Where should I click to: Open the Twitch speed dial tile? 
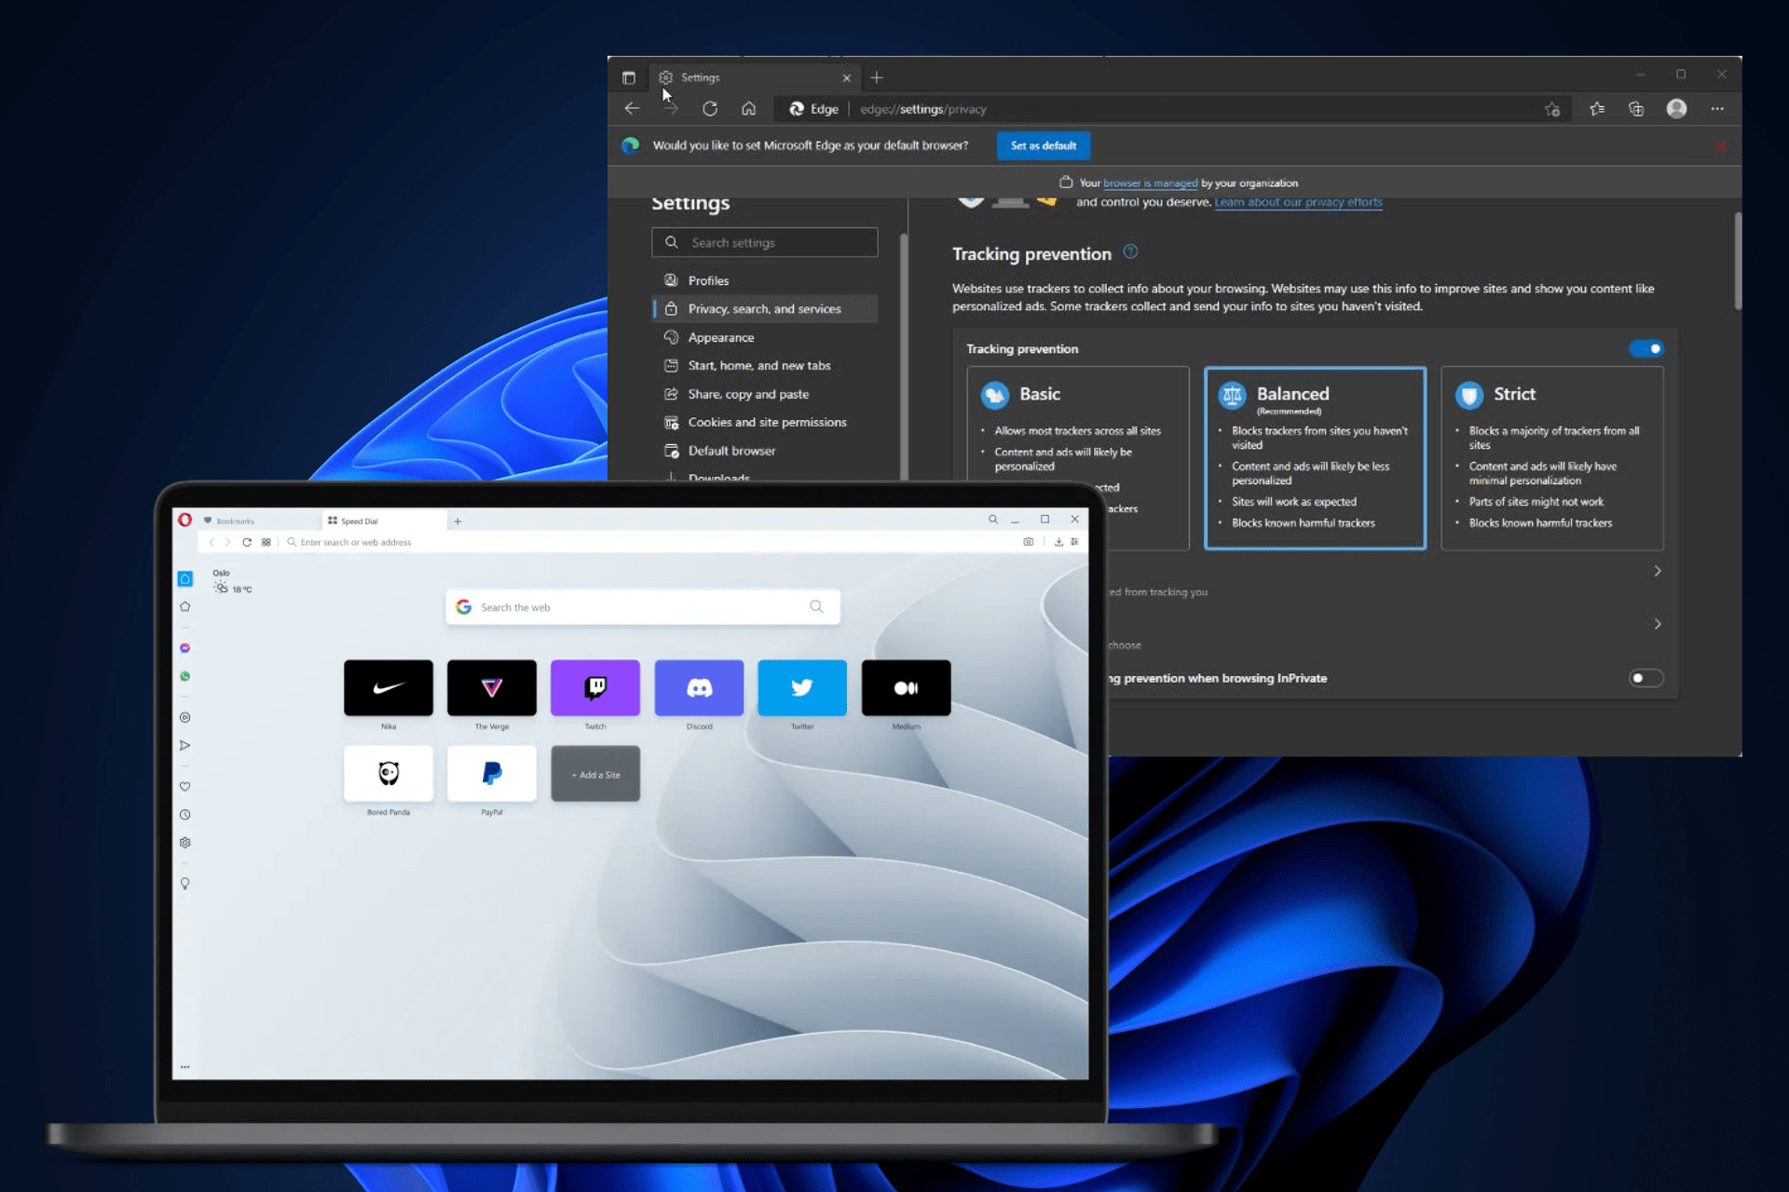point(595,687)
